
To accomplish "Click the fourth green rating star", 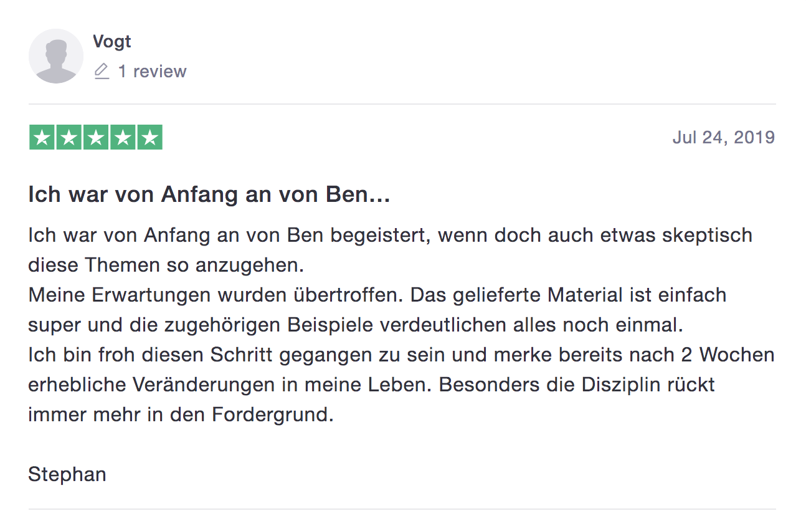I will click(123, 137).
